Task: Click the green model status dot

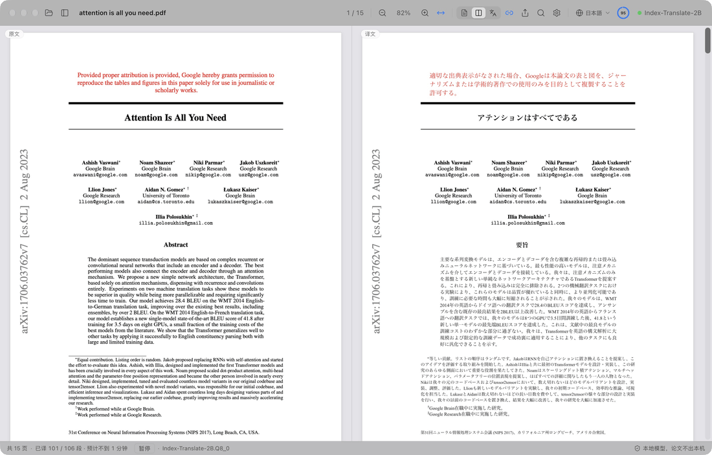Action: [640, 13]
